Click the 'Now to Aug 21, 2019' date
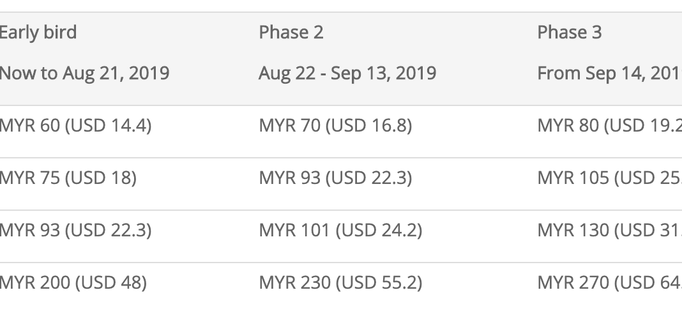 point(84,73)
